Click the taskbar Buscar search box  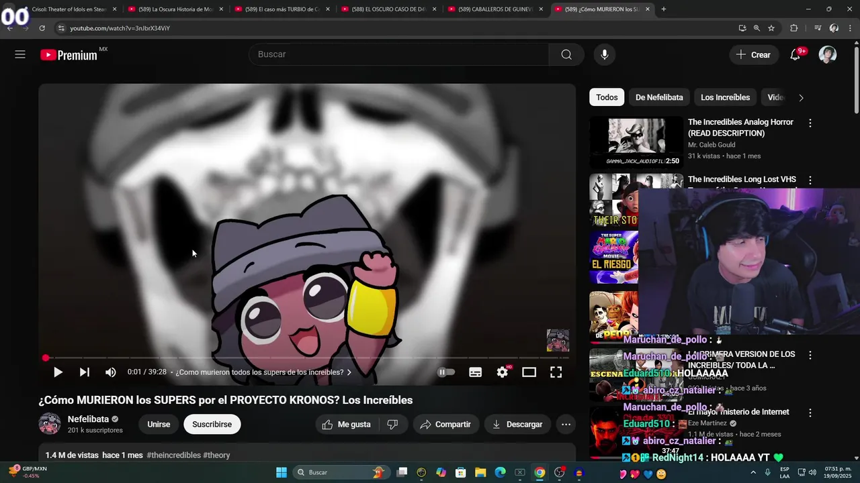click(341, 473)
